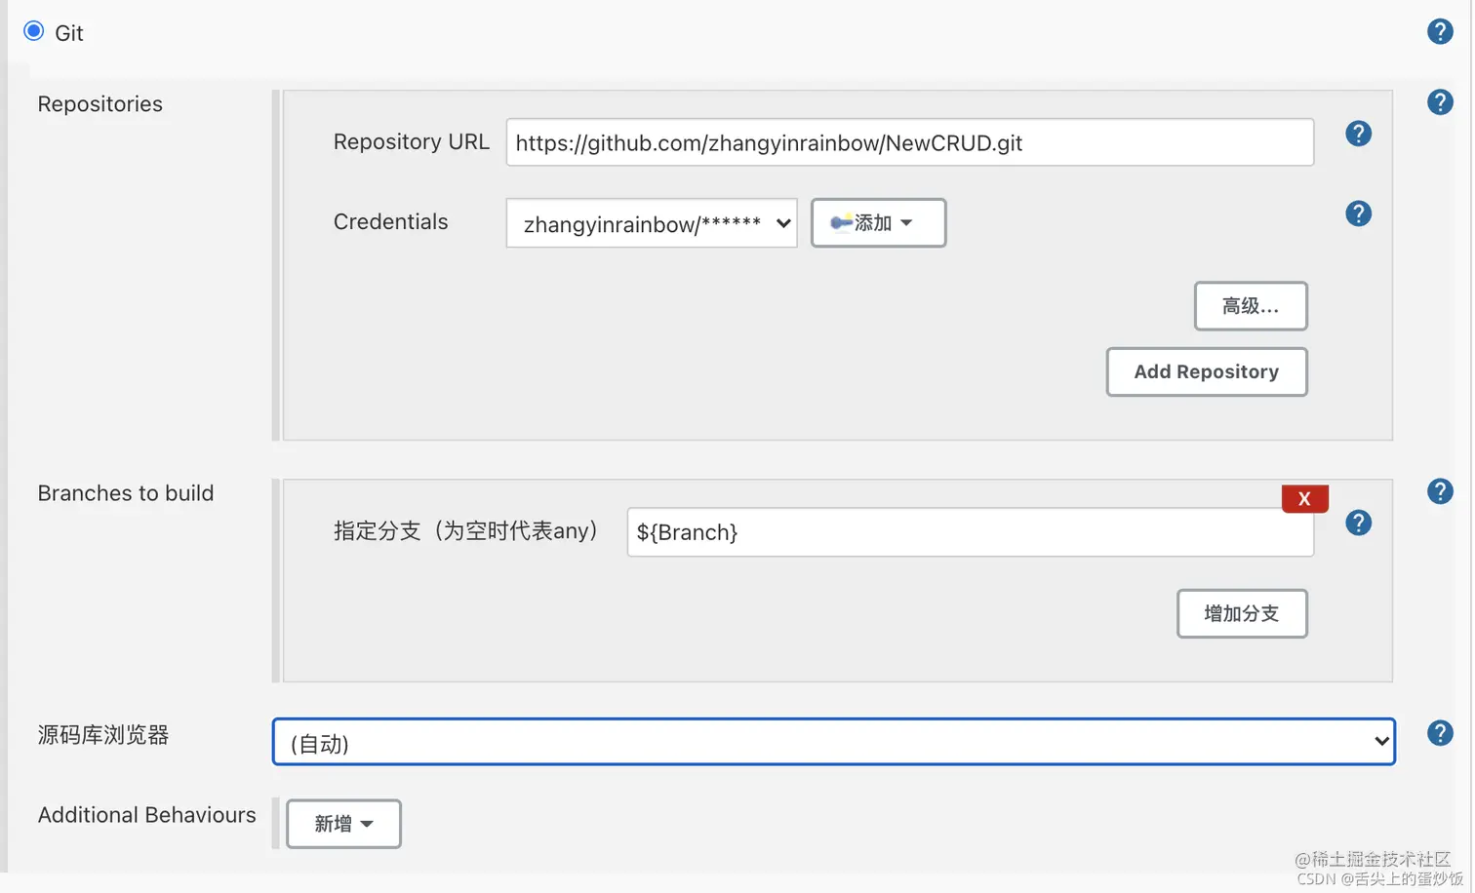Open help for Credentials field
This screenshot has width=1475, height=893.
[1358, 214]
